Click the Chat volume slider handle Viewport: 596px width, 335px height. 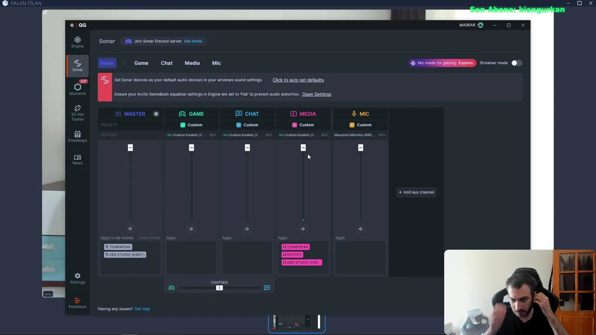[x=247, y=147]
